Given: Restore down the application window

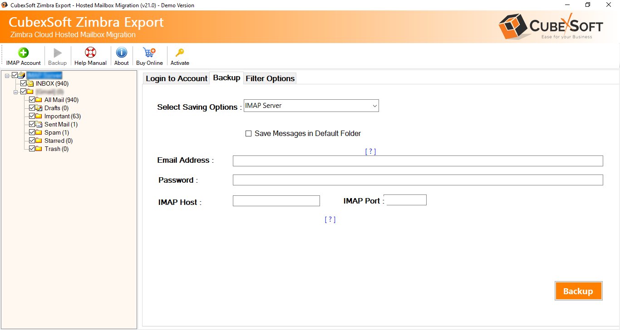Looking at the screenshot, I should click(588, 5).
